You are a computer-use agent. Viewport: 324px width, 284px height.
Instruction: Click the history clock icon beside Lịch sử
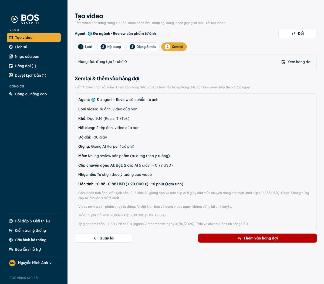pyautogui.click(x=11, y=47)
